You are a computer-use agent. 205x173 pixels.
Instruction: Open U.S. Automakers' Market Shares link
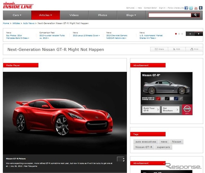coord(151,37)
